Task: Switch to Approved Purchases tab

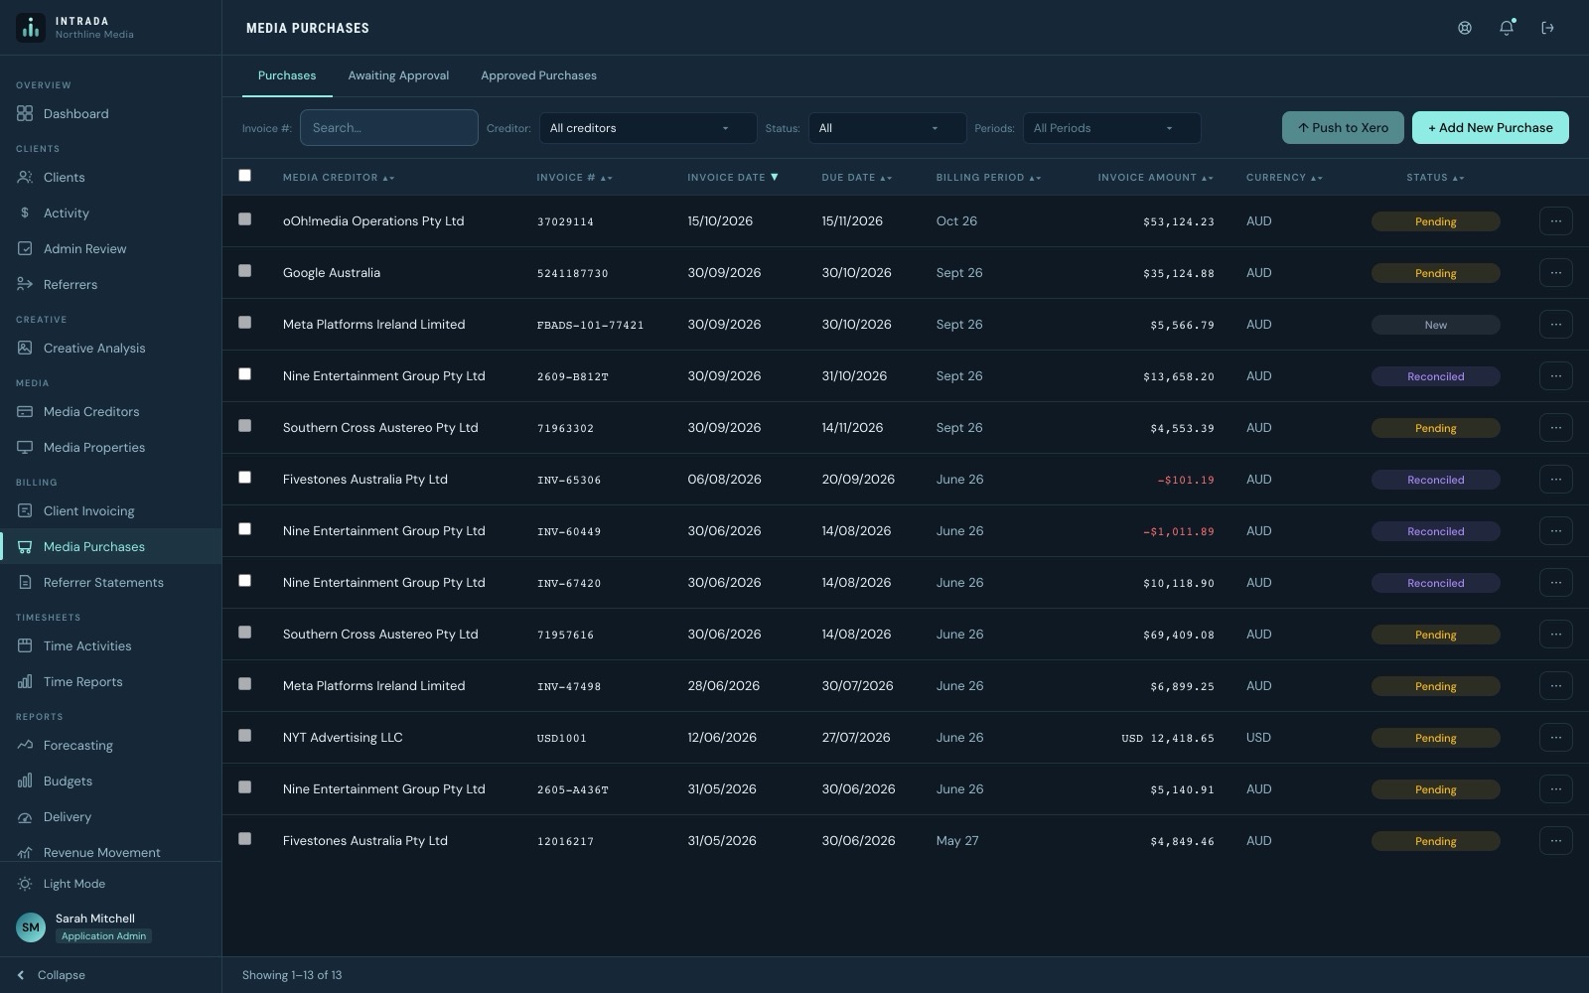Action: pos(538,75)
